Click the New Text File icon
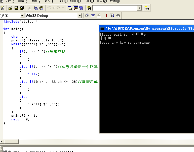The image size is (194, 152). (x=3, y=8)
